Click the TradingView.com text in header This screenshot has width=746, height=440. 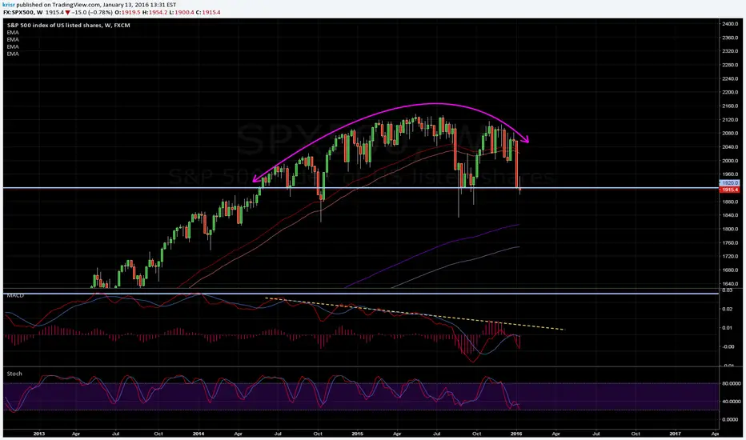tap(76, 5)
